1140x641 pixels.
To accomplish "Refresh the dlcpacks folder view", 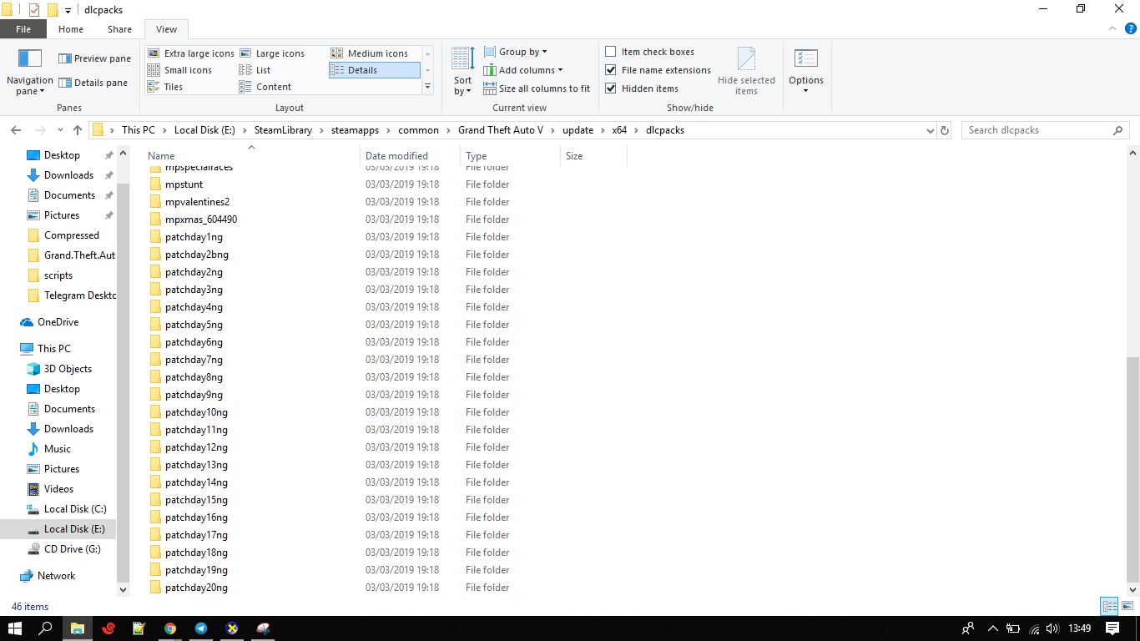I will (x=945, y=130).
